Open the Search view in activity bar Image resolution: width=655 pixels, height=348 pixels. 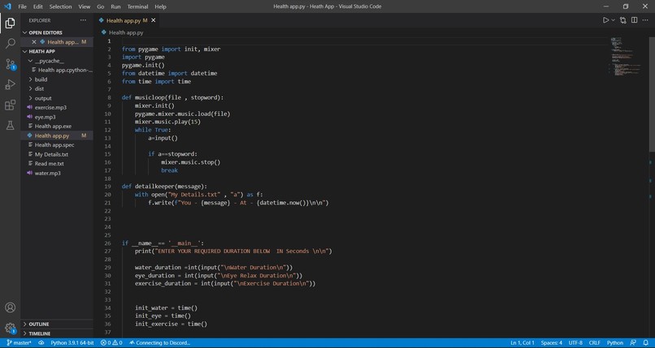click(10, 43)
